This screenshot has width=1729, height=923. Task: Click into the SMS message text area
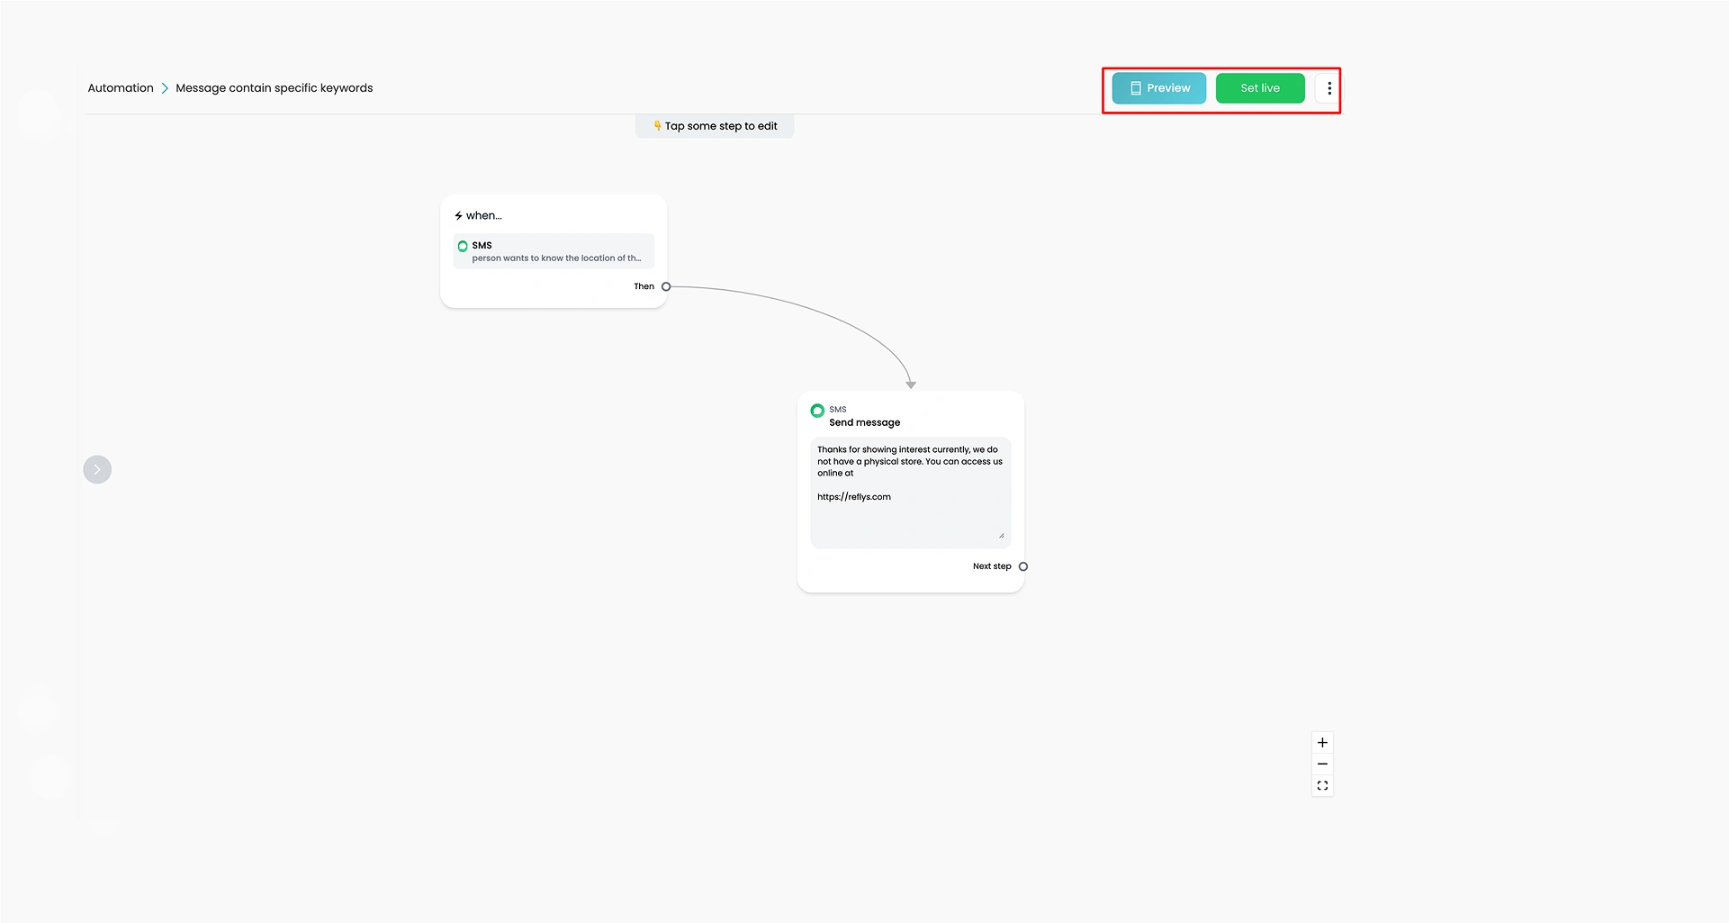pos(910,493)
